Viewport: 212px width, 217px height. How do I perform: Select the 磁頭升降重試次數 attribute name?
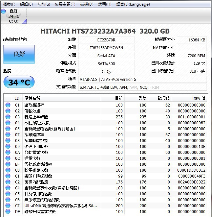coord(40,211)
